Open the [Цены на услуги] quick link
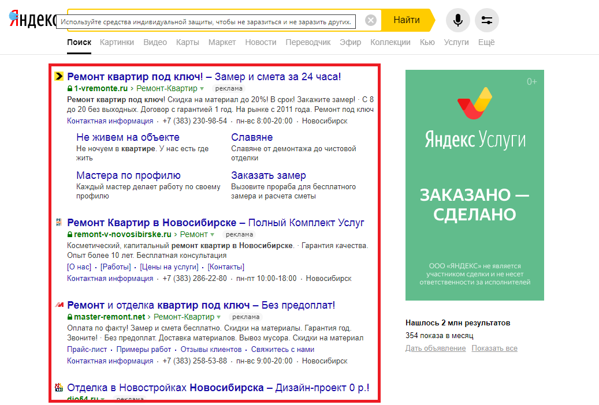The height and width of the screenshot is (405, 599). 169,267
